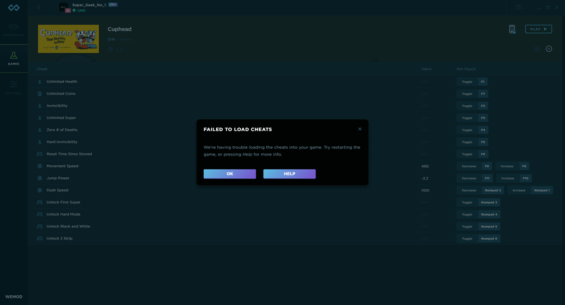The height and width of the screenshot is (305, 565).
Task: Click the phone remote icon beside Play
Action: [512, 29]
